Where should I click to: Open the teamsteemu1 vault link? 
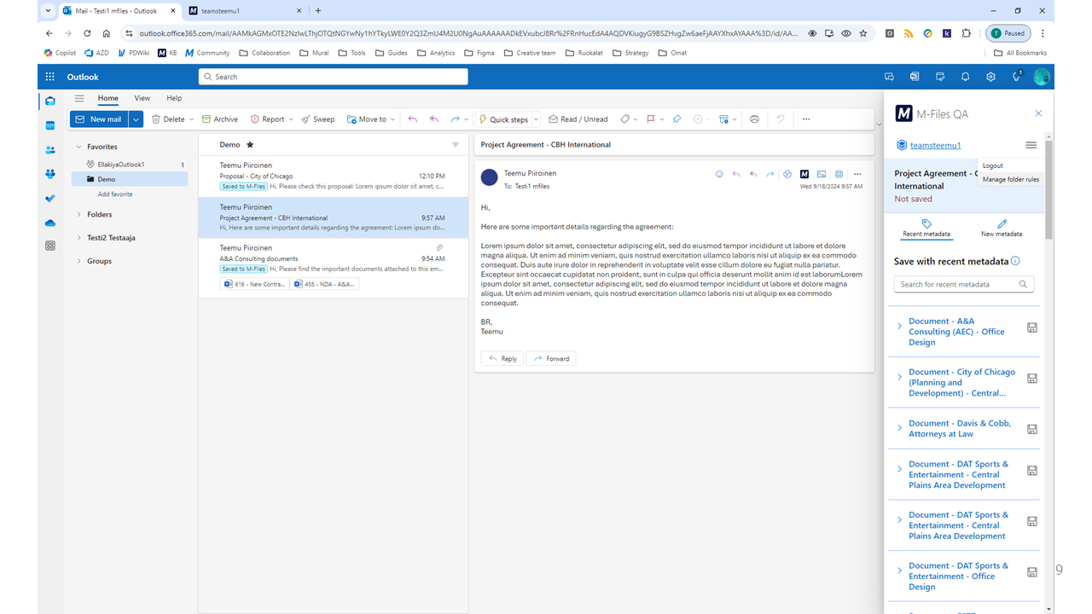[935, 146]
